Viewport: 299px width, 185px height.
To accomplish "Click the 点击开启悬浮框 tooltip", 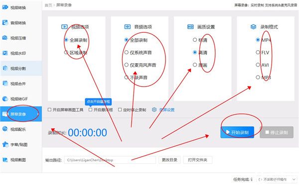I will [x=98, y=101].
